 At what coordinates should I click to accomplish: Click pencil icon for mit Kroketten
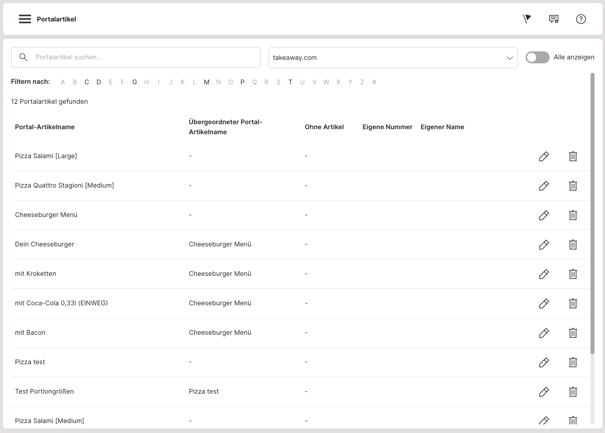[544, 274]
